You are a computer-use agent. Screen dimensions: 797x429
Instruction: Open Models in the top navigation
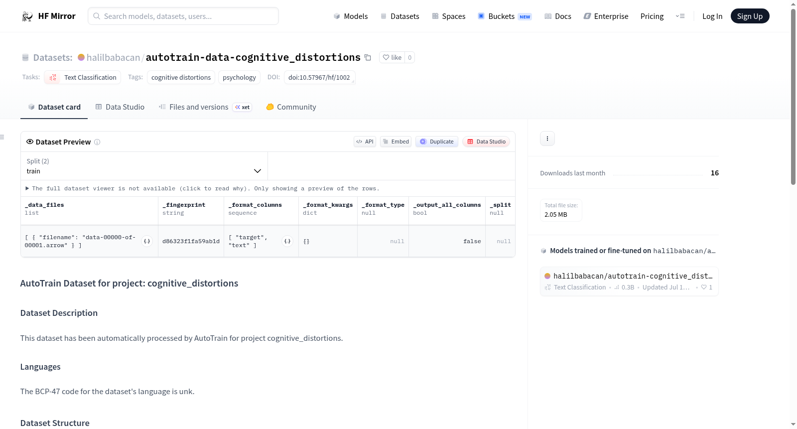pyautogui.click(x=351, y=16)
